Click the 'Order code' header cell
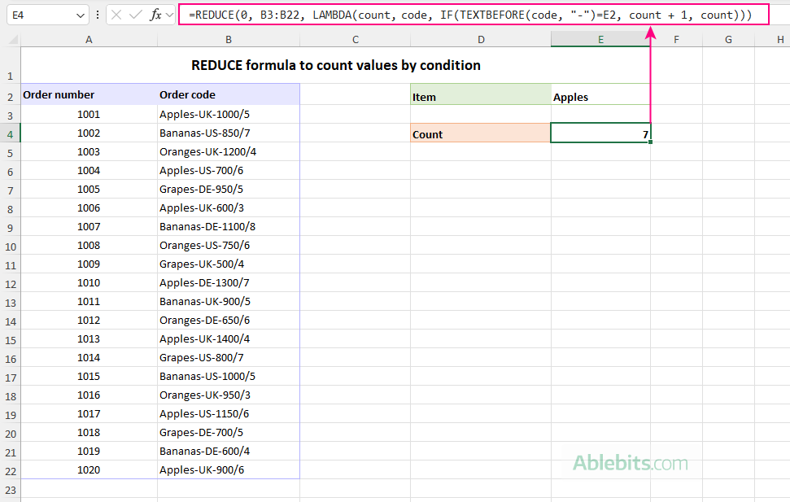 click(229, 94)
